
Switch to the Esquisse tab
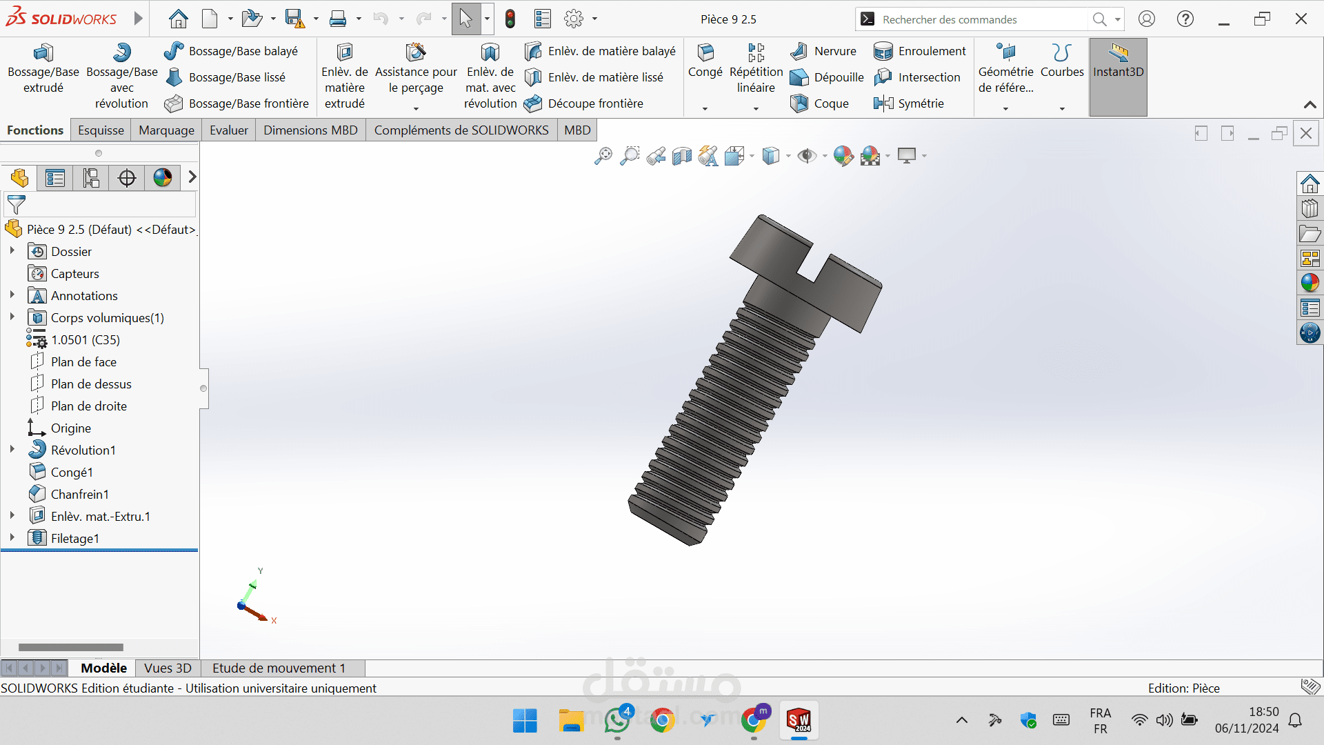101,130
